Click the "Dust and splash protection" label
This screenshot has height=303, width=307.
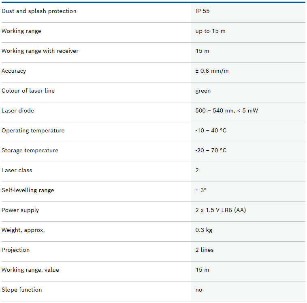[x=39, y=11]
